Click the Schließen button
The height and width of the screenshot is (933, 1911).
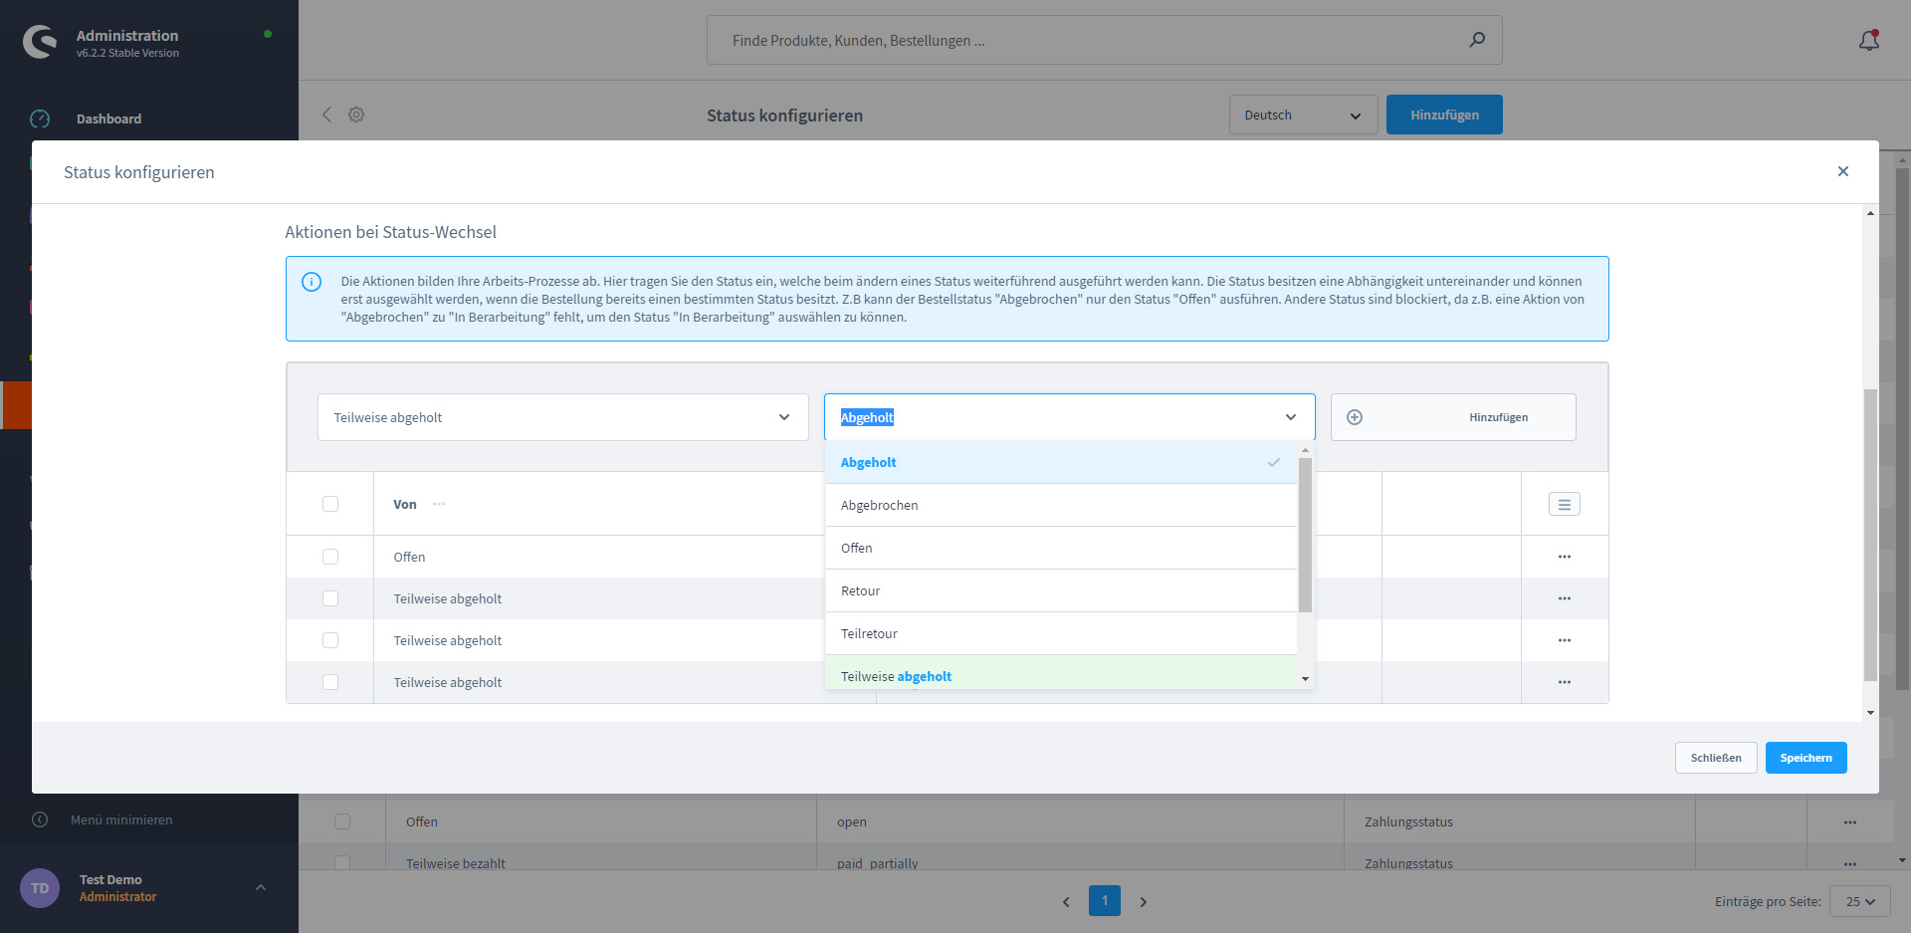1716,758
